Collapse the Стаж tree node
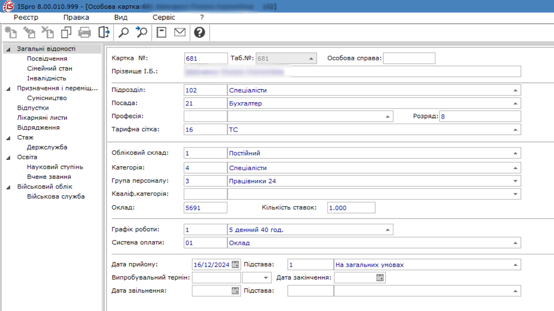 click(x=8, y=138)
